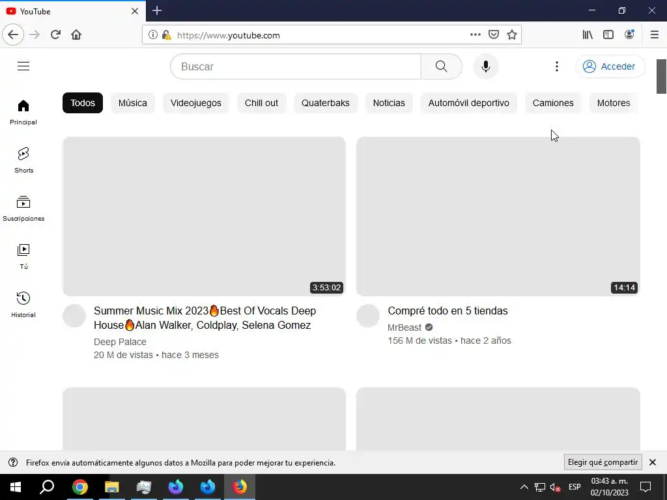Viewport: 667px width, 500px height.
Task: Open Windows taskbar search
Action: click(x=47, y=487)
